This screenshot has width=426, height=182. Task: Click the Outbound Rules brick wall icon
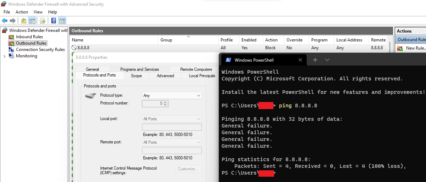pyautogui.click(x=11, y=43)
